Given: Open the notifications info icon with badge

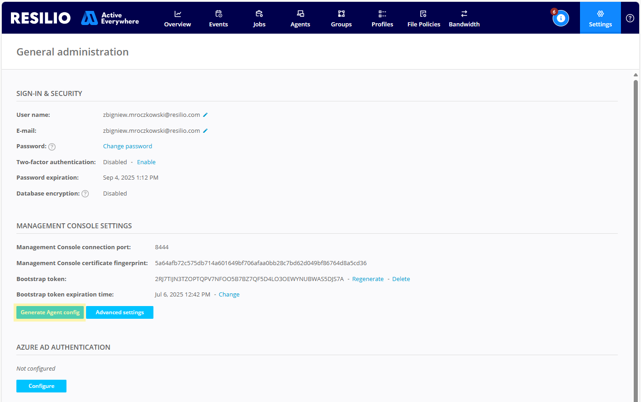Looking at the screenshot, I should click(560, 18).
